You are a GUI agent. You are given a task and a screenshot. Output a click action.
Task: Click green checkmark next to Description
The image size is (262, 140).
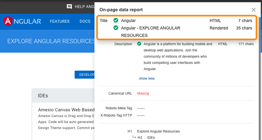coord(139,44)
